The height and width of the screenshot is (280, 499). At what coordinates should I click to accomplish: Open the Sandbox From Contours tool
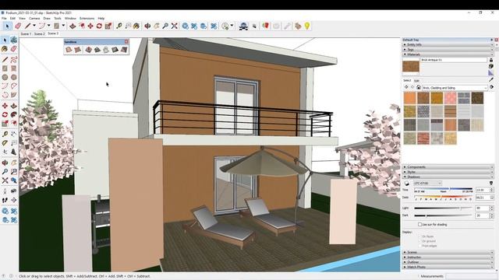coord(69,50)
